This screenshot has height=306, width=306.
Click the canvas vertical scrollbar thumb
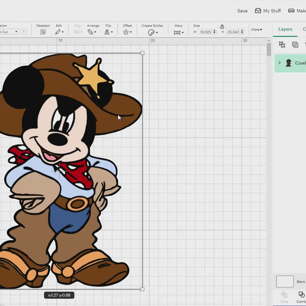tap(269, 49)
